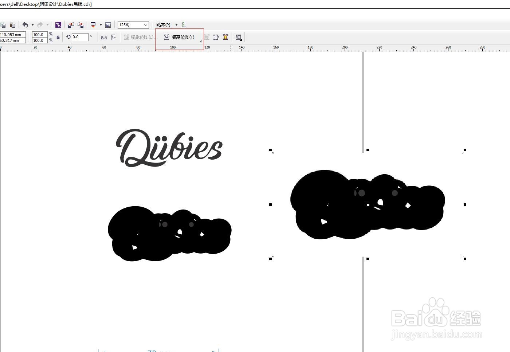Click the bottom-left selection handle
The image size is (510, 352).
[270, 259]
